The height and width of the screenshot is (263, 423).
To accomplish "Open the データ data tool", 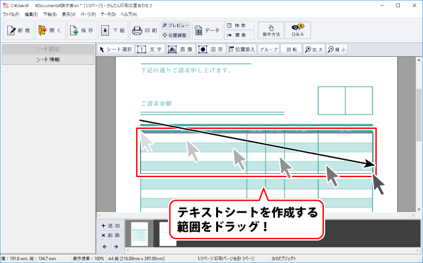I will 207,30.
